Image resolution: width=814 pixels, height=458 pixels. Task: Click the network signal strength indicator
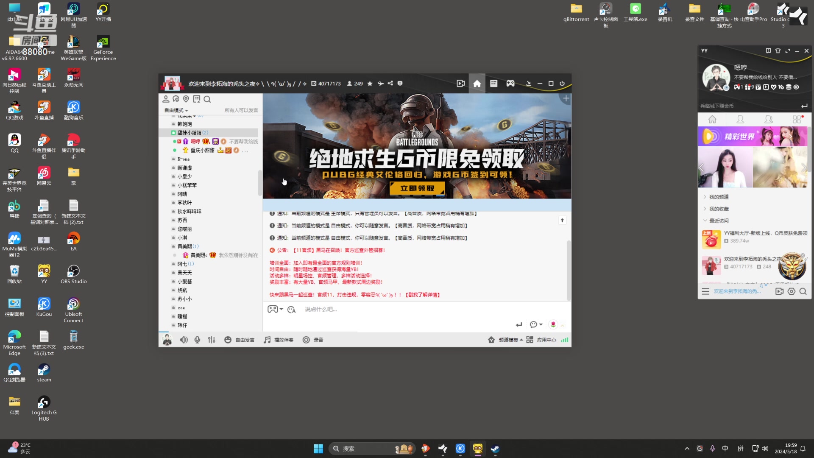pos(564,339)
